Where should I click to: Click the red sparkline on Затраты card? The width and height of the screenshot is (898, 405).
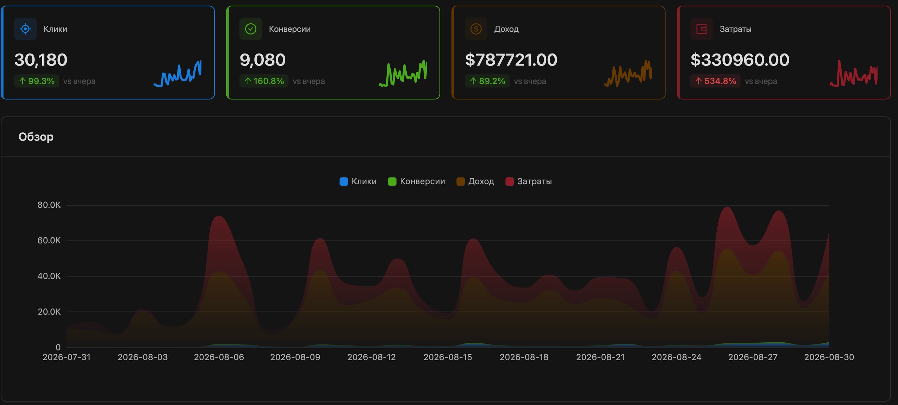click(x=854, y=73)
